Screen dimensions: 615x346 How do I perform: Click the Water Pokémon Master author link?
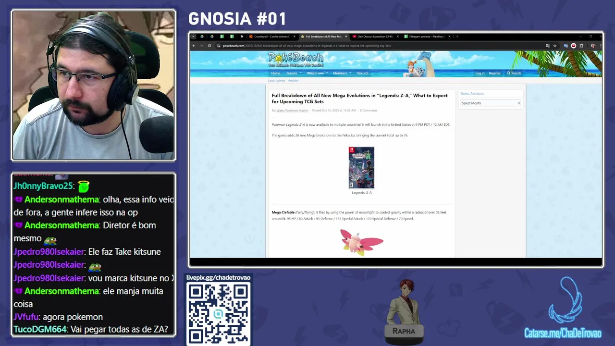292,111
